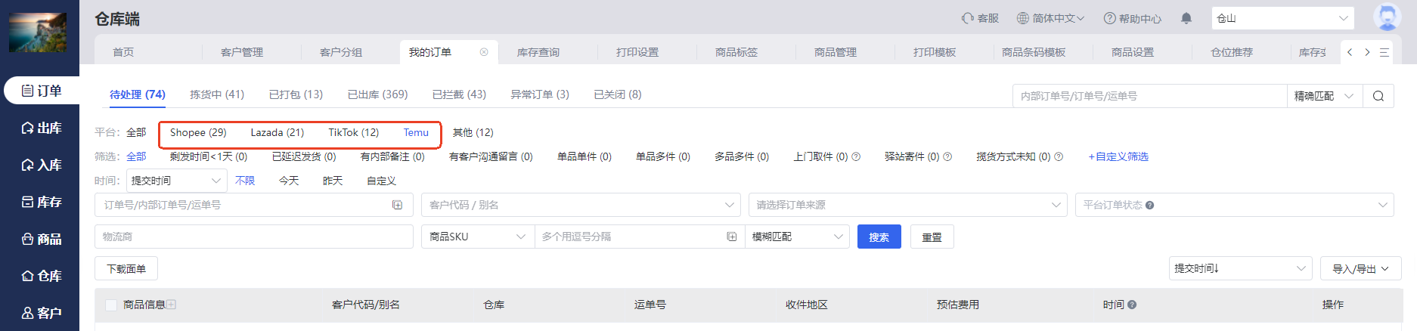
Task: Click the 物流商 input field
Action: click(253, 237)
